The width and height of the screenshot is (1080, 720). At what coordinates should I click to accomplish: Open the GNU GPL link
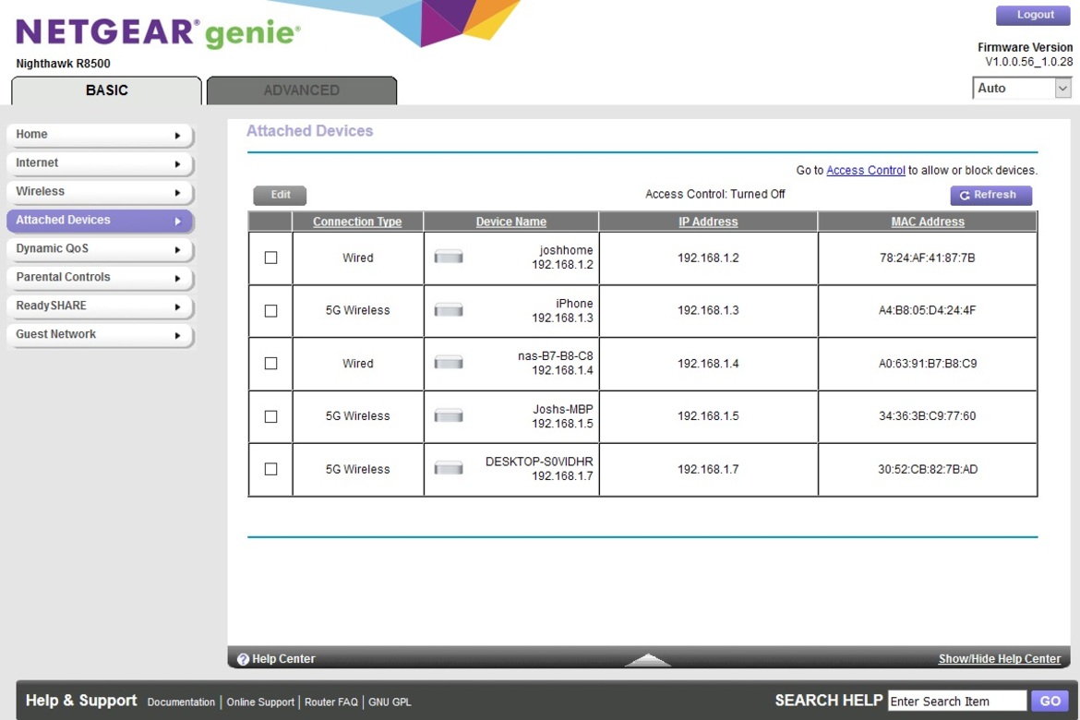390,702
